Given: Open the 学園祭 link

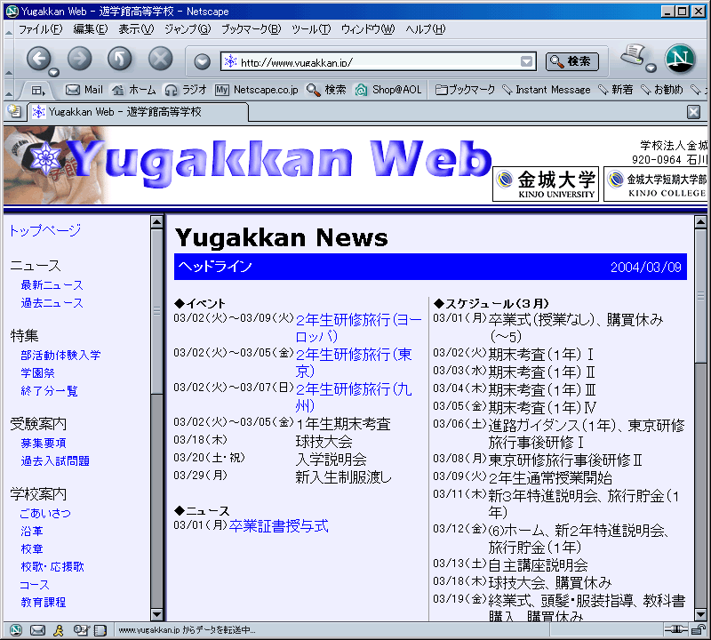Looking at the screenshot, I should [37, 372].
